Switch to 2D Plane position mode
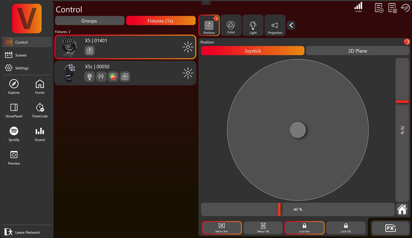 click(x=357, y=51)
